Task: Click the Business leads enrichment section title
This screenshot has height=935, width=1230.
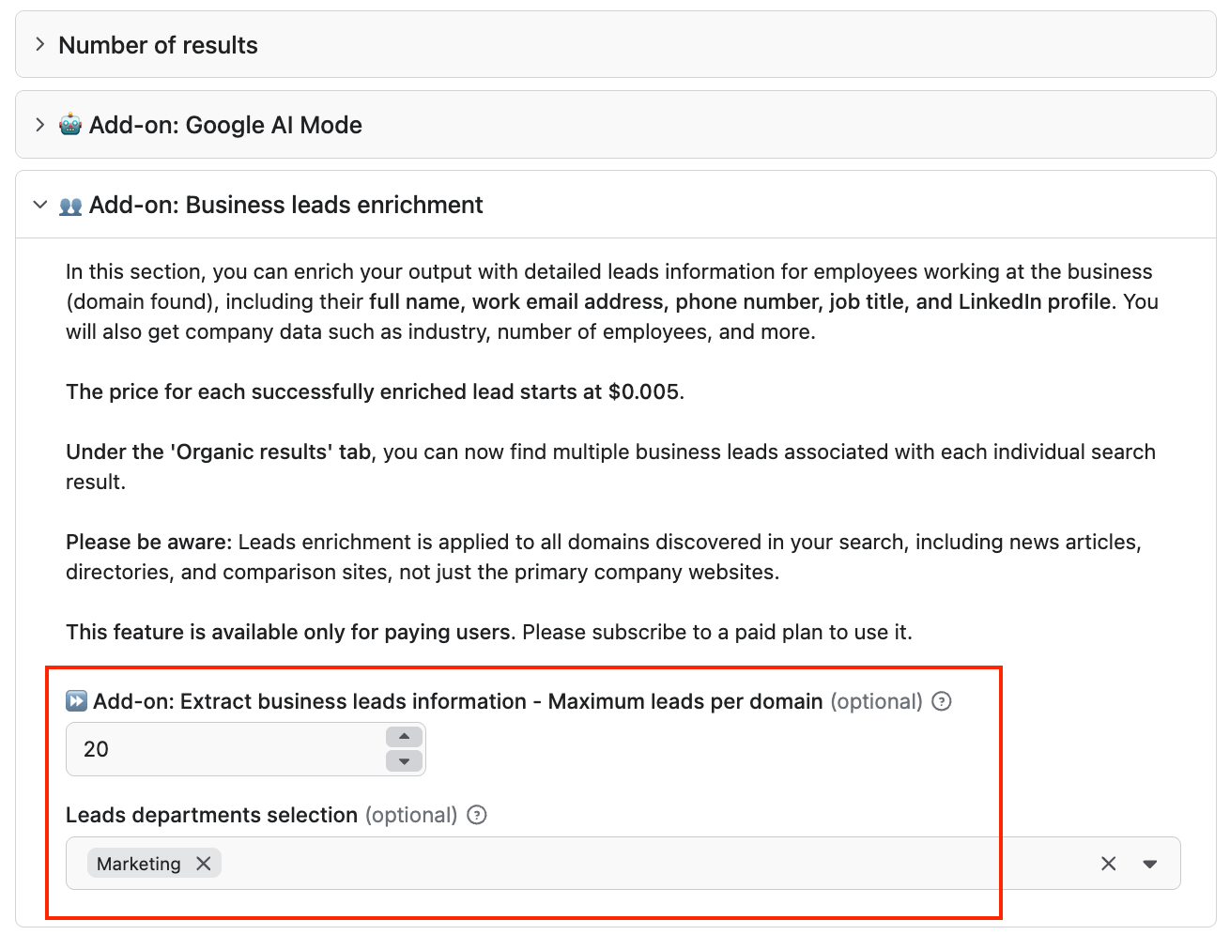Action: (x=284, y=205)
